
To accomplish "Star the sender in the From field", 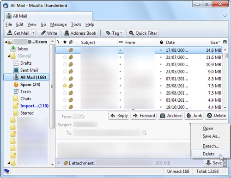I will (82, 117).
